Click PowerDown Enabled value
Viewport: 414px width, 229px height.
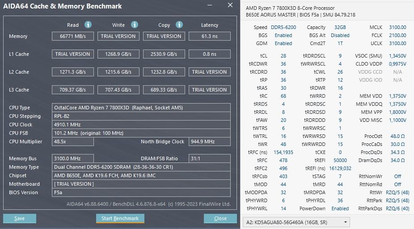coord(340,208)
